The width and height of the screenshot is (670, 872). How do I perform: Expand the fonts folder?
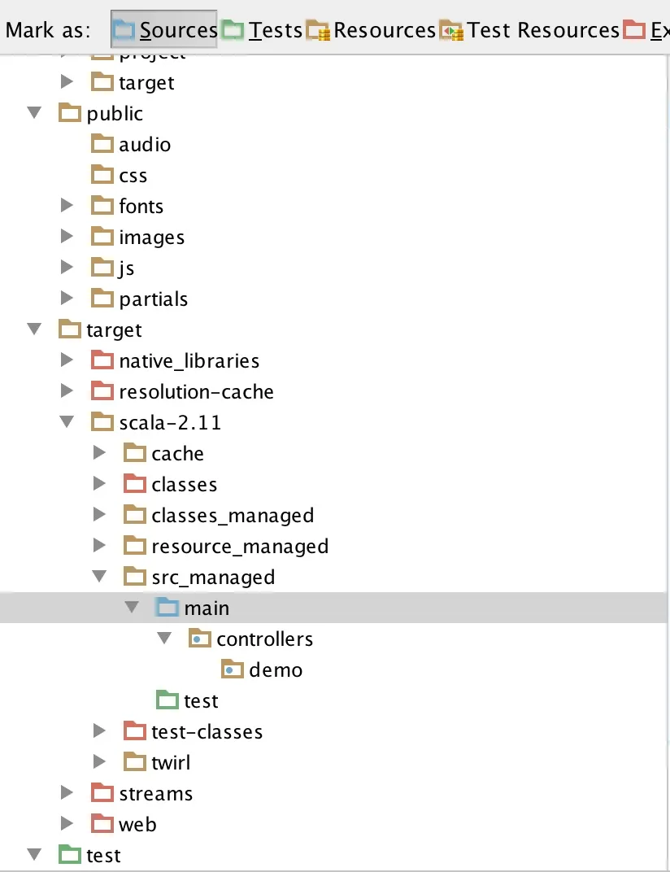coord(67,205)
